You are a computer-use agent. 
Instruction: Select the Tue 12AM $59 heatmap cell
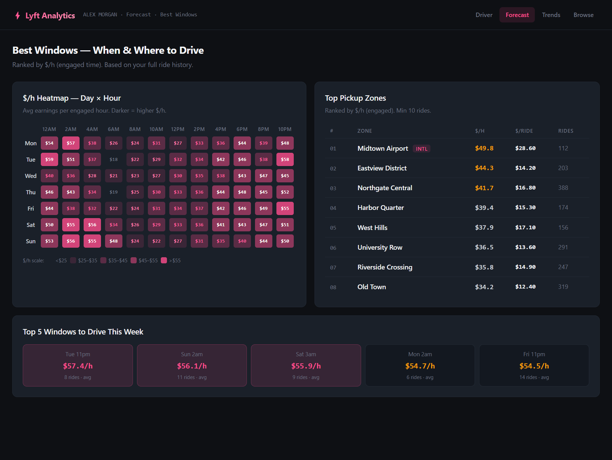click(49, 159)
